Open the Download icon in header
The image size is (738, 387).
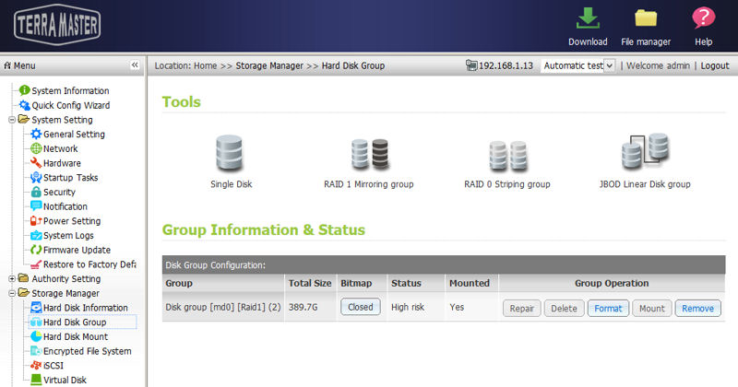point(588,18)
